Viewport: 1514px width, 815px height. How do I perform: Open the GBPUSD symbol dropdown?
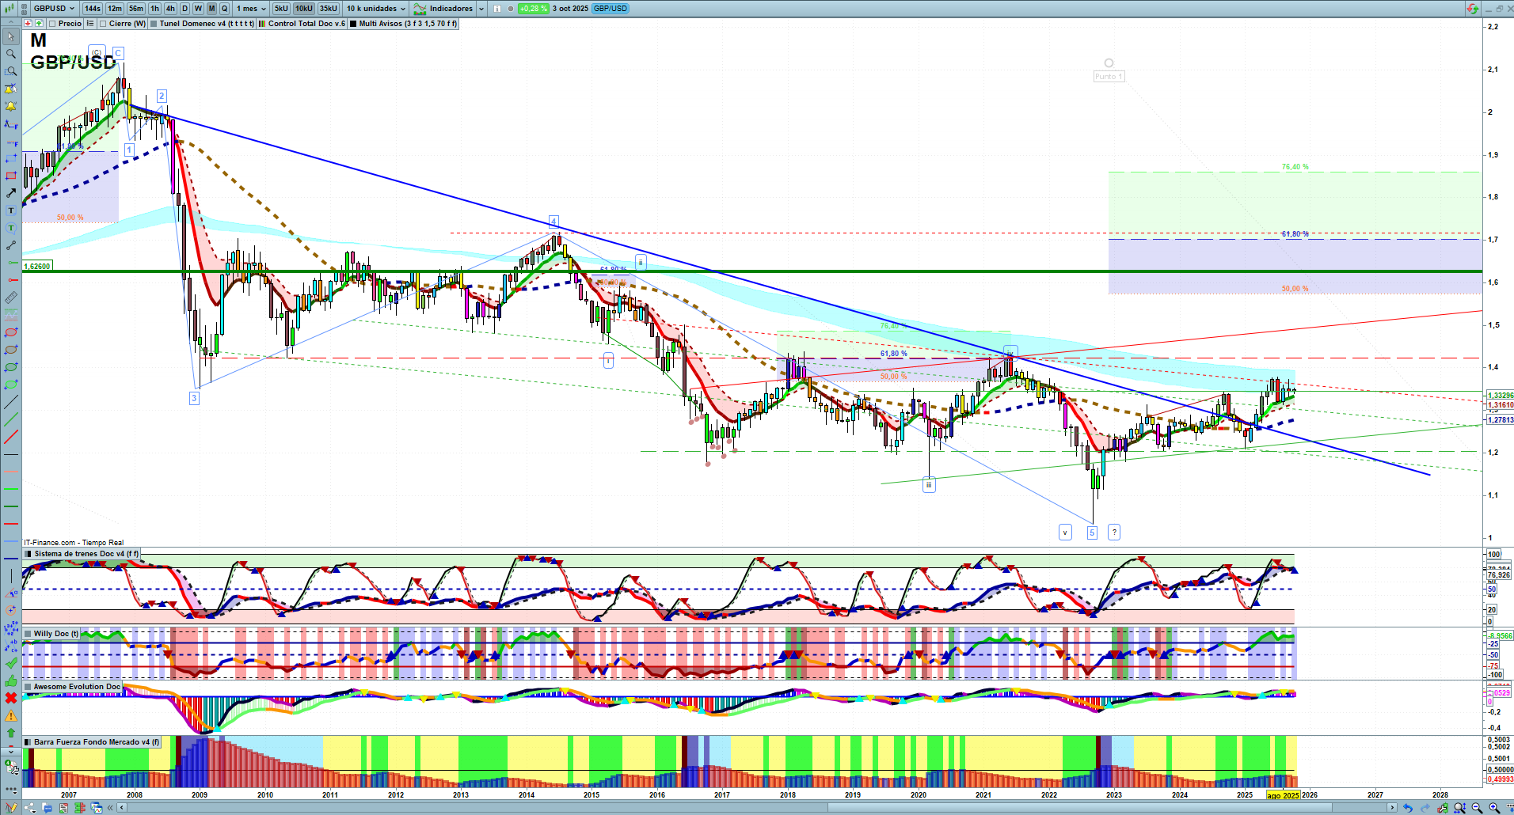pyautogui.click(x=54, y=9)
